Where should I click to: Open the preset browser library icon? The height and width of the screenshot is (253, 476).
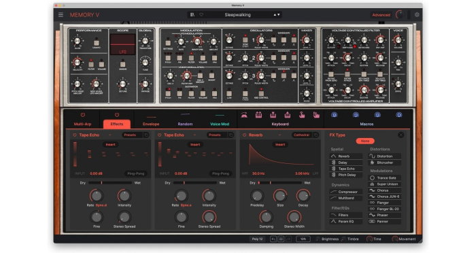pos(192,14)
